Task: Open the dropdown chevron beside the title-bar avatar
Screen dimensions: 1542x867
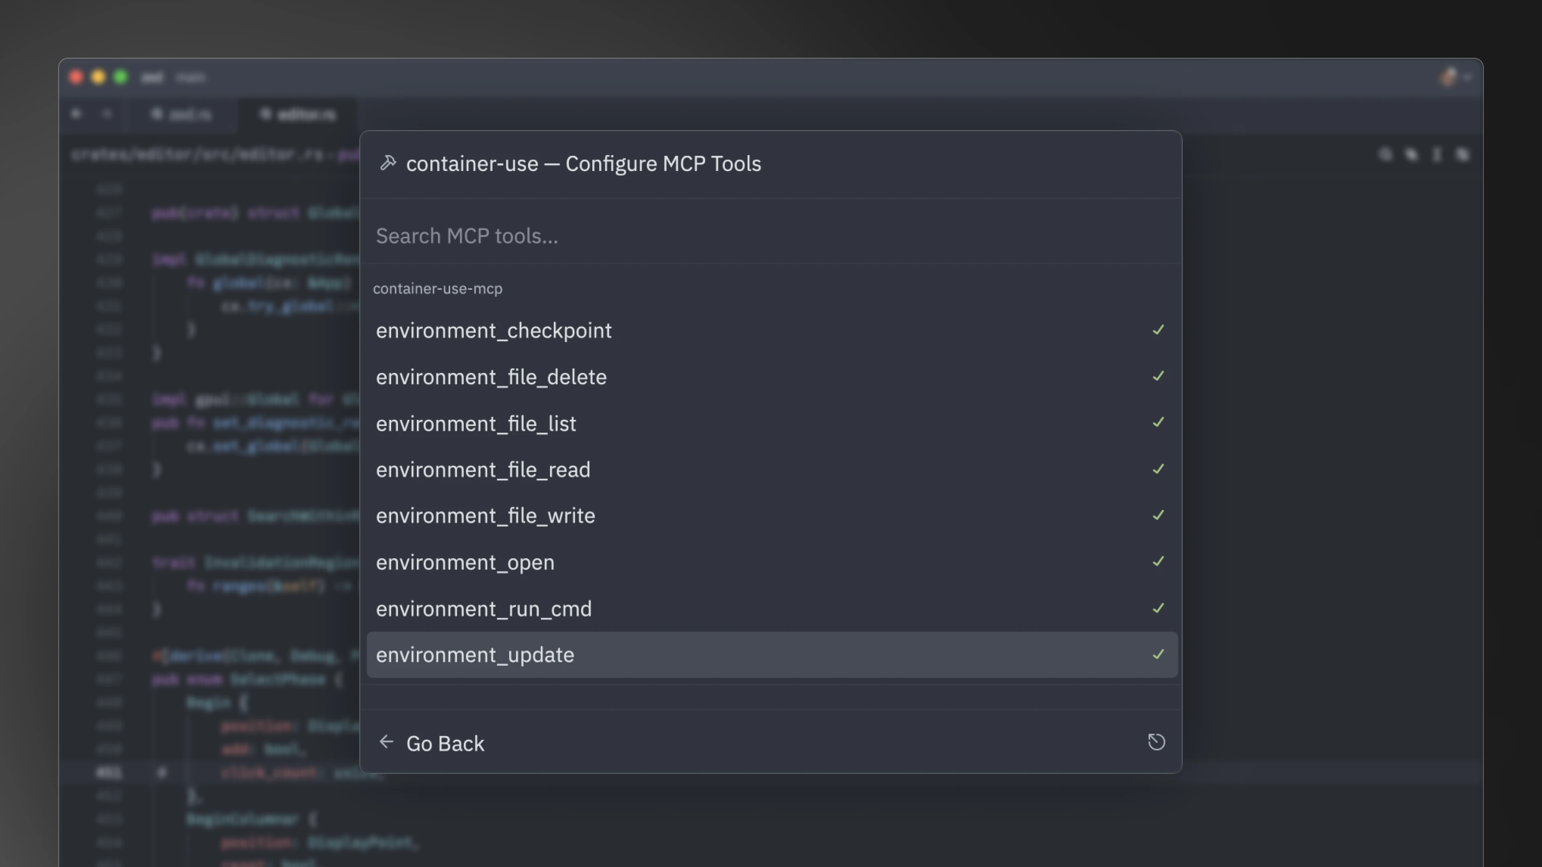Action: click(x=1467, y=77)
